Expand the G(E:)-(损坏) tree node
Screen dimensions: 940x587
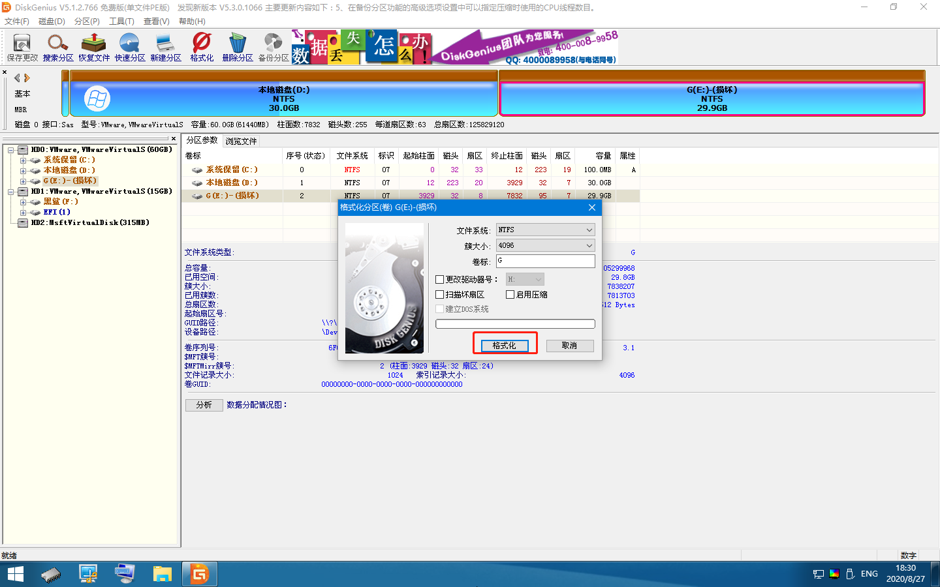pyautogui.click(x=23, y=181)
